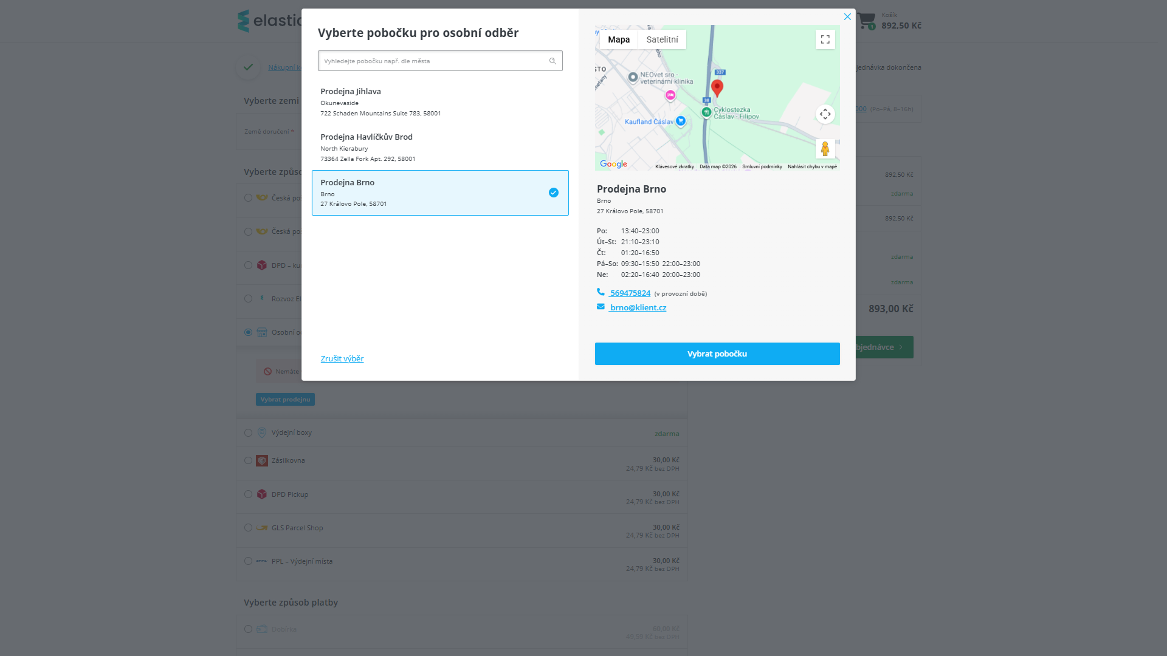Click the search magnifier icon in branch field
1167x656 pixels.
553,61
